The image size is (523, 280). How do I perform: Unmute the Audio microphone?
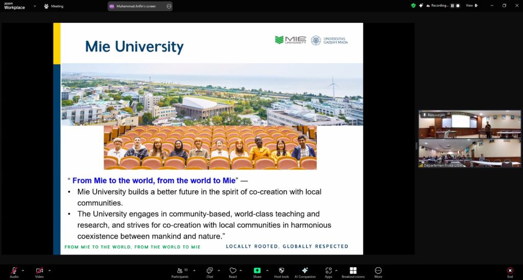[x=14, y=272]
